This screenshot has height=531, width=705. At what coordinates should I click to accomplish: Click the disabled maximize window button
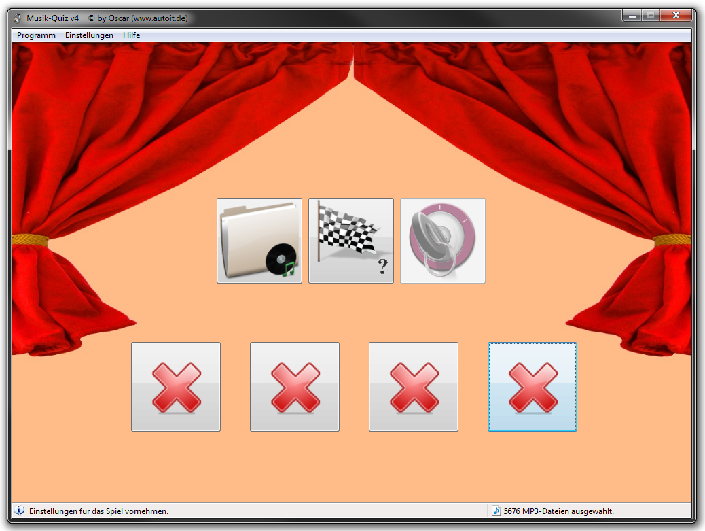point(651,15)
